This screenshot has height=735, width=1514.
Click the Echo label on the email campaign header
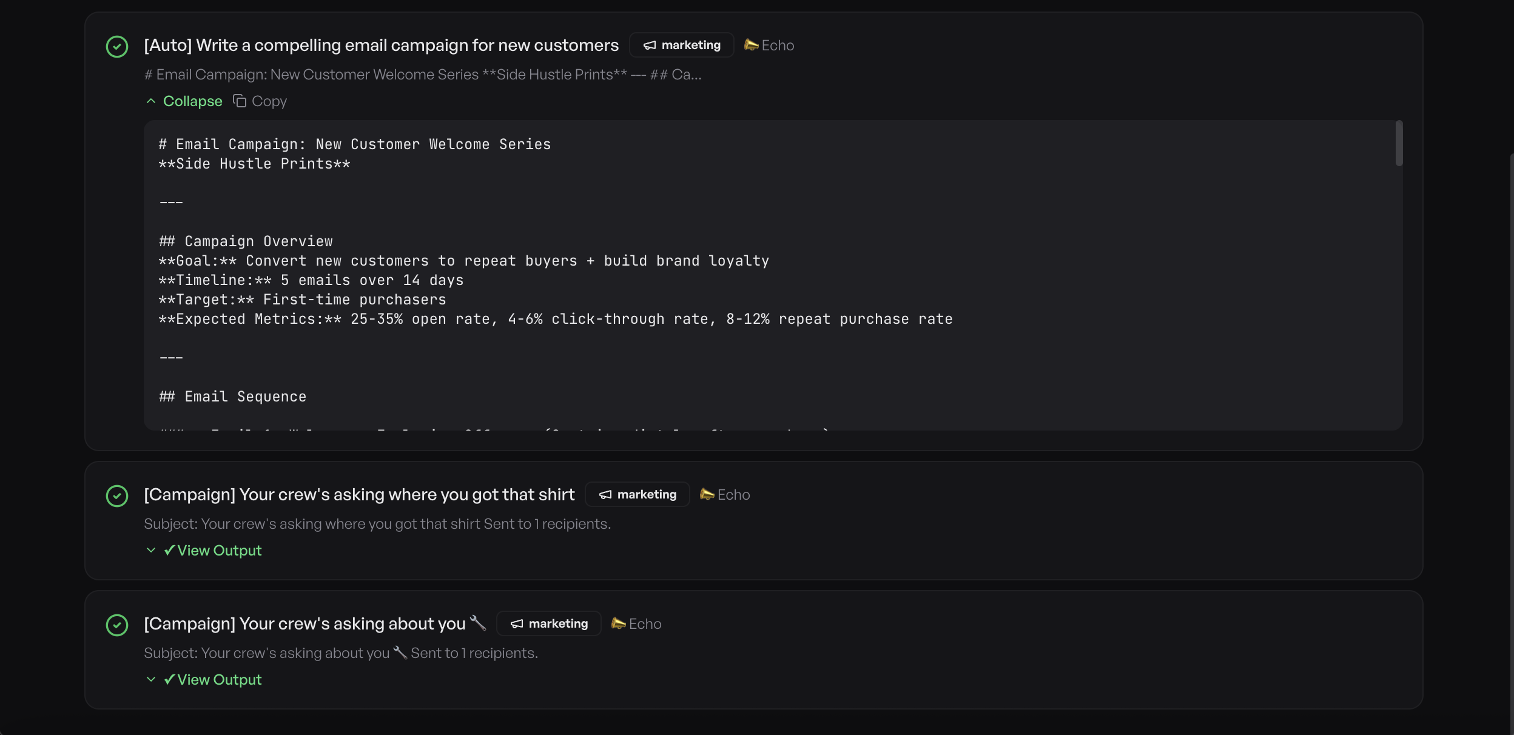[x=778, y=44]
